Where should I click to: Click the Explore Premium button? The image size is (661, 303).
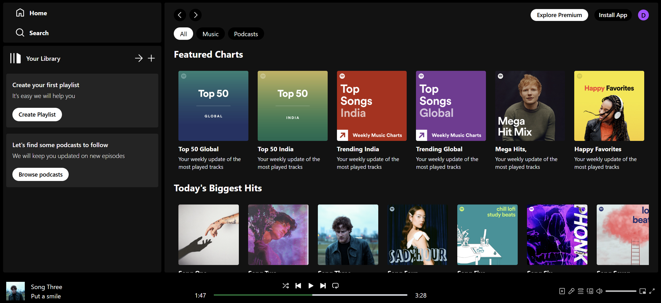click(x=559, y=15)
